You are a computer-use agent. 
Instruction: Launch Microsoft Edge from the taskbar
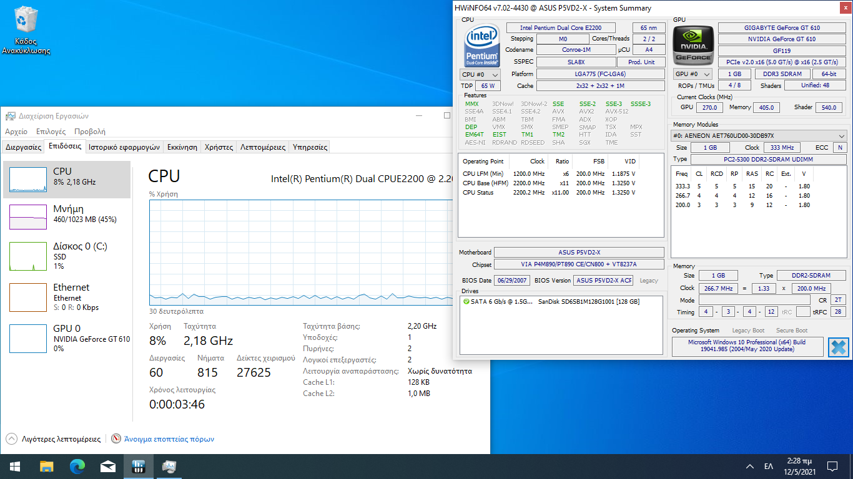[x=77, y=466]
